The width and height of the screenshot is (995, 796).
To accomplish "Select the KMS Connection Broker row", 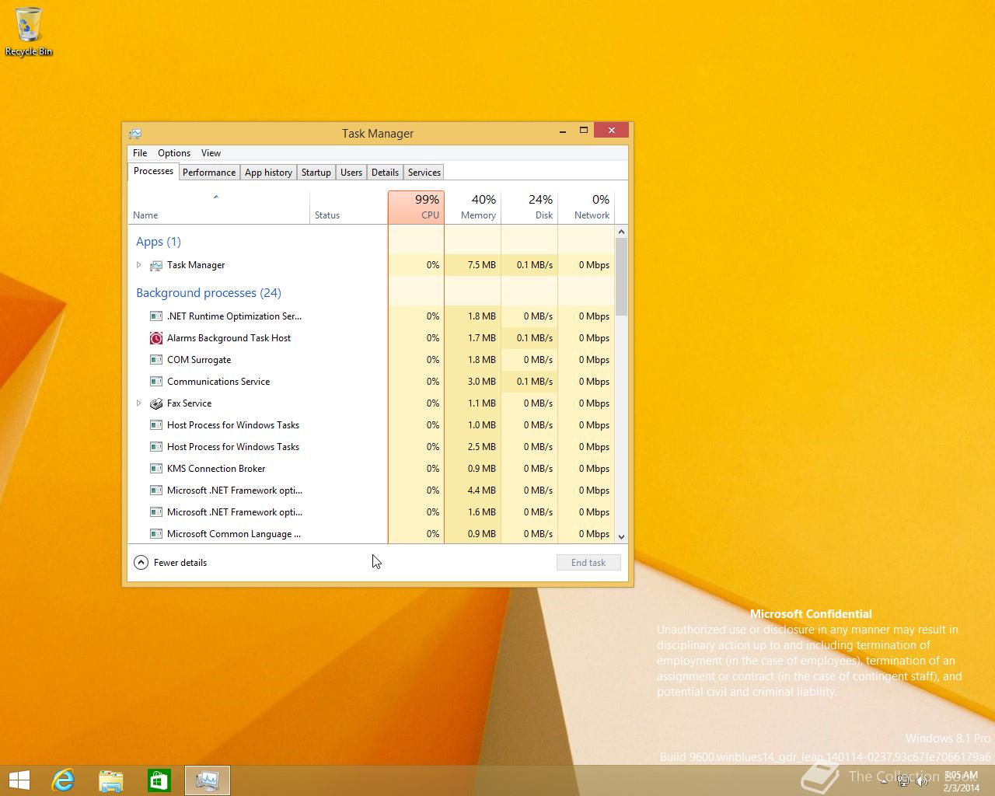I will (x=372, y=469).
